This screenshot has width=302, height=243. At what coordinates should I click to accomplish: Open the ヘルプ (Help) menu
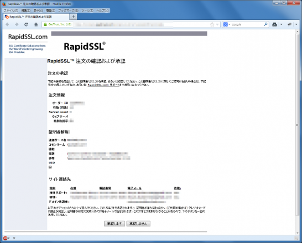(102, 10)
